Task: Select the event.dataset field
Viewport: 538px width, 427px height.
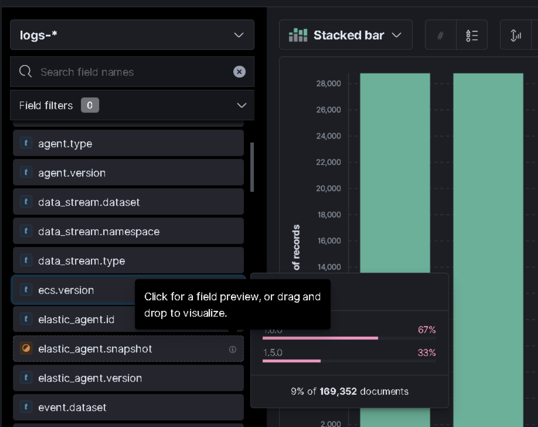Action: click(128, 408)
